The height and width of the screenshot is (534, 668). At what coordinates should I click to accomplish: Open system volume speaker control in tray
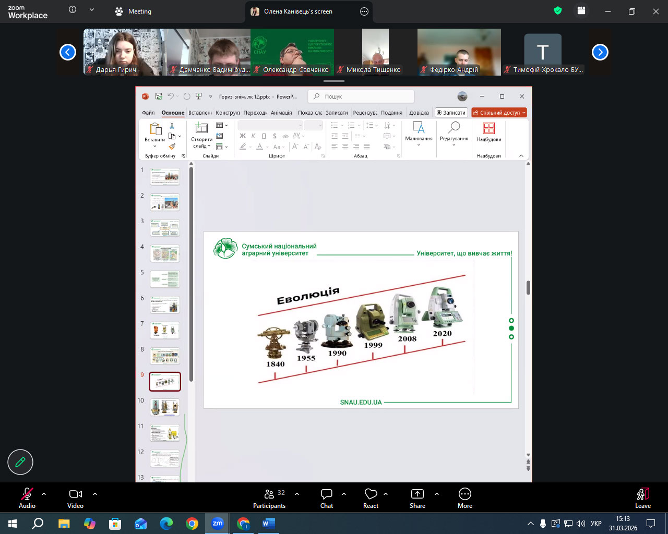580,524
